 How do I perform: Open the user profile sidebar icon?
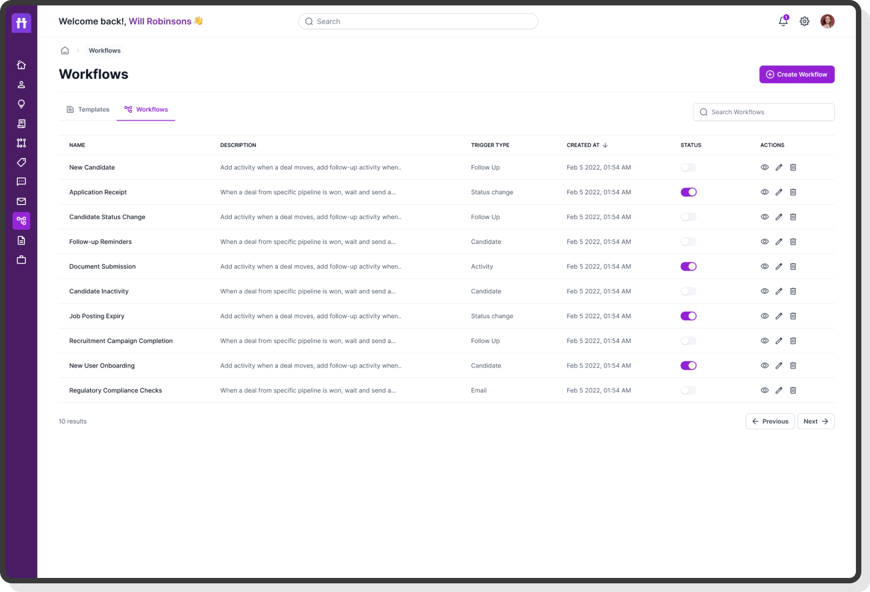click(x=21, y=84)
